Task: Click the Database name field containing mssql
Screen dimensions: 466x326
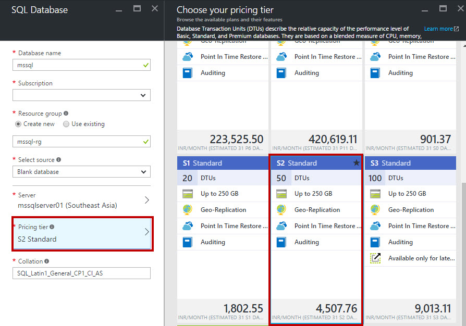Action: (81, 65)
